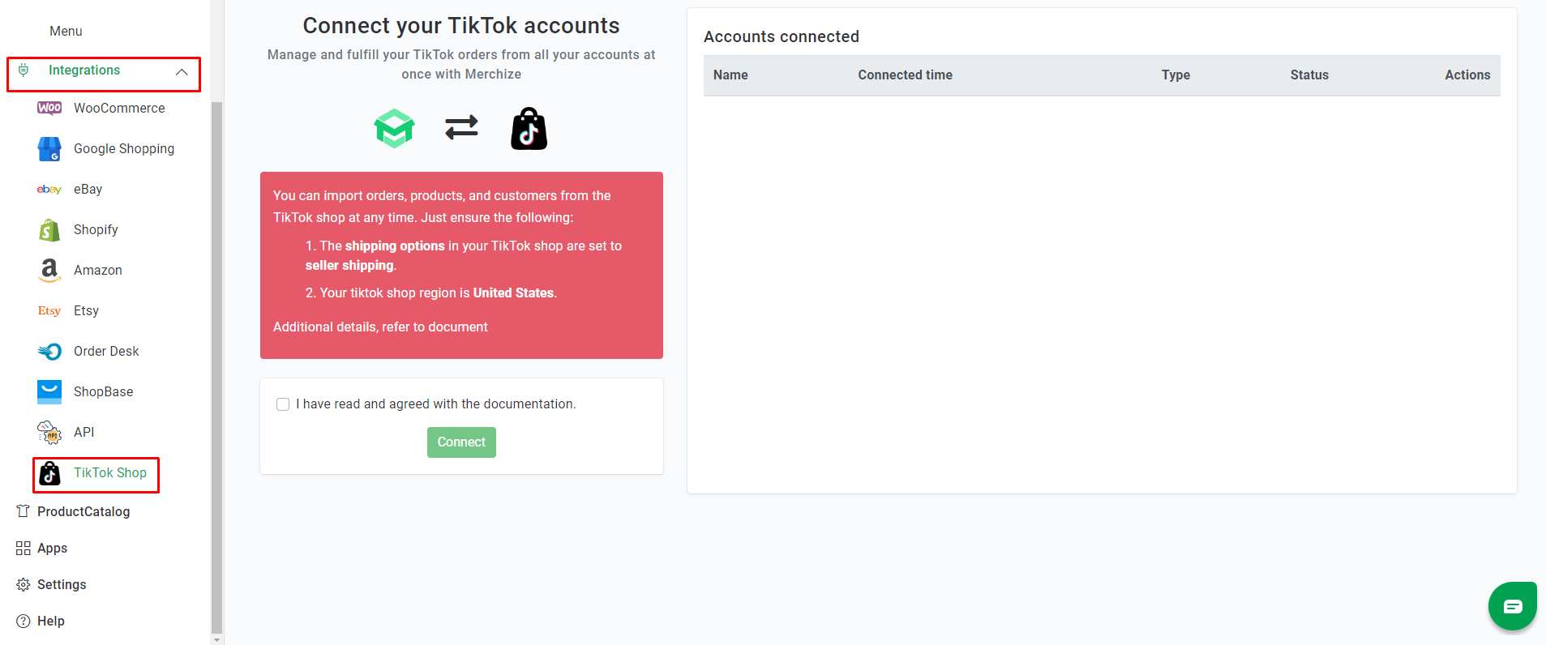Select the ShopBase icon
This screenshot has height=645, width=1546.
[x=49, y=392]
